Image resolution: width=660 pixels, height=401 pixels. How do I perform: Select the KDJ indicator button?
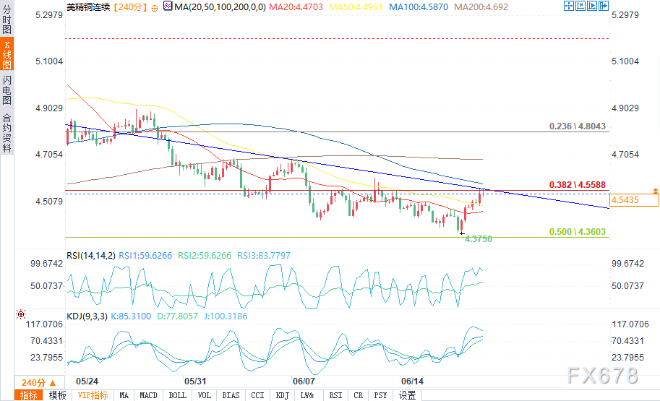click(282, 395)
